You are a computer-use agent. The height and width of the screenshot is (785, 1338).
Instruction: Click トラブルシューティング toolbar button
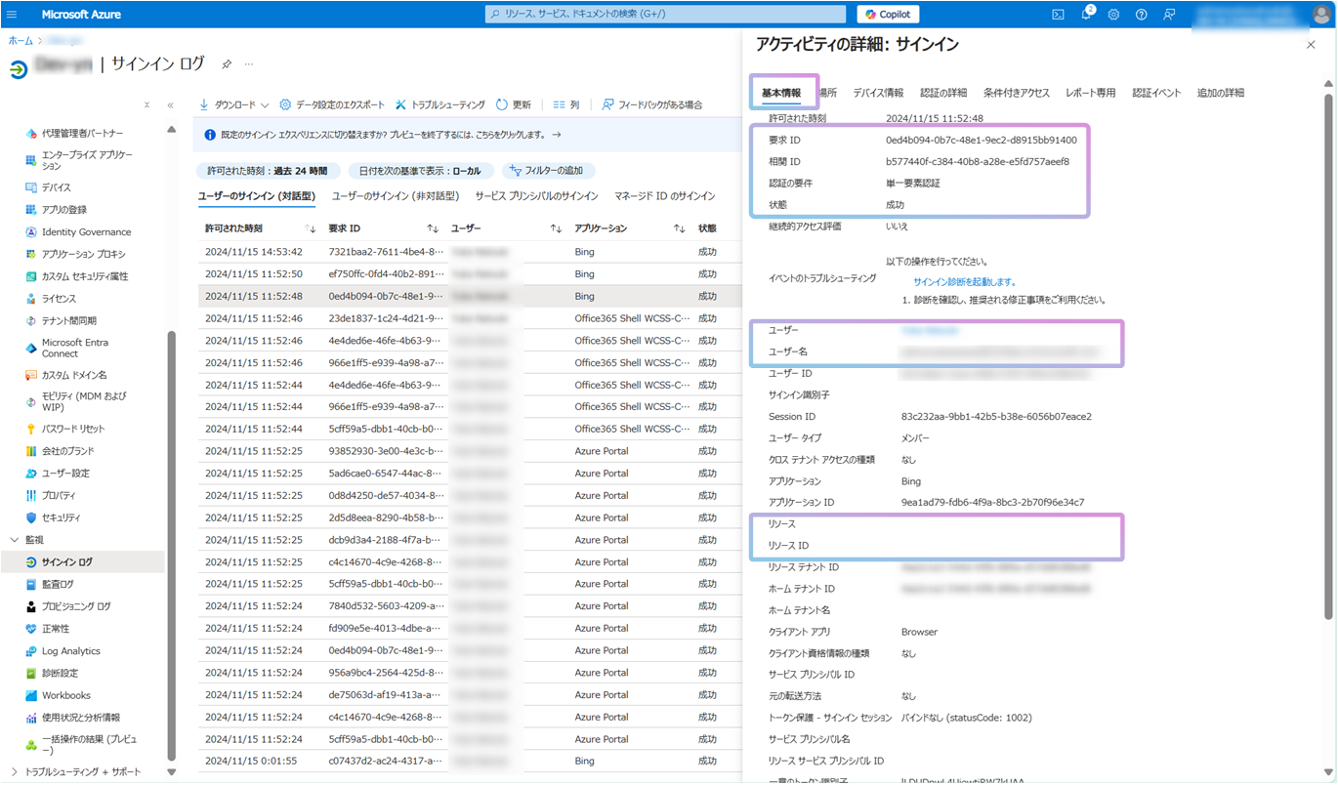coord(439,104)
